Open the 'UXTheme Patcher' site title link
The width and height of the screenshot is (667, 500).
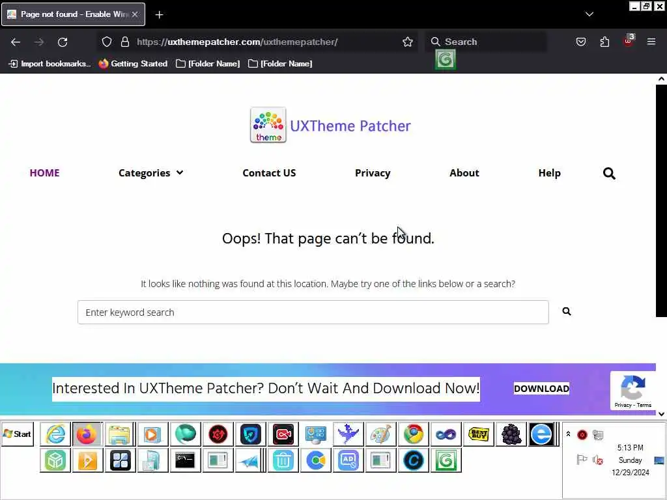tap(350, 126)
